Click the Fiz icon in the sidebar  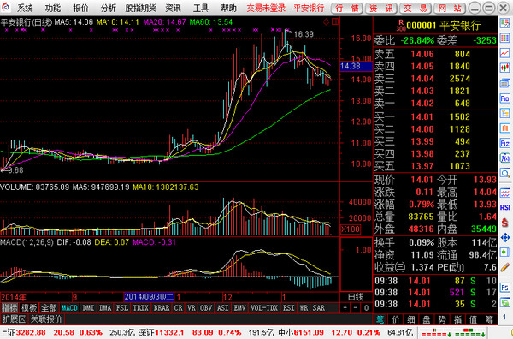(504, 143)
